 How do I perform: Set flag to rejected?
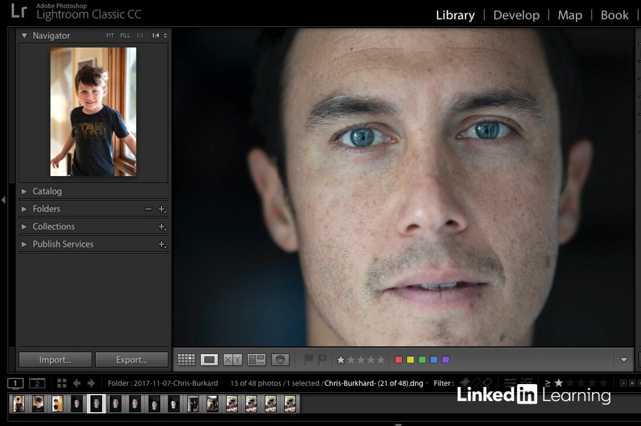click(x=322, y=360)
